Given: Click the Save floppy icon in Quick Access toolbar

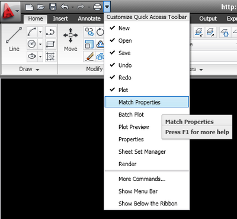Looking at the screenshot, I should point(53,7).
